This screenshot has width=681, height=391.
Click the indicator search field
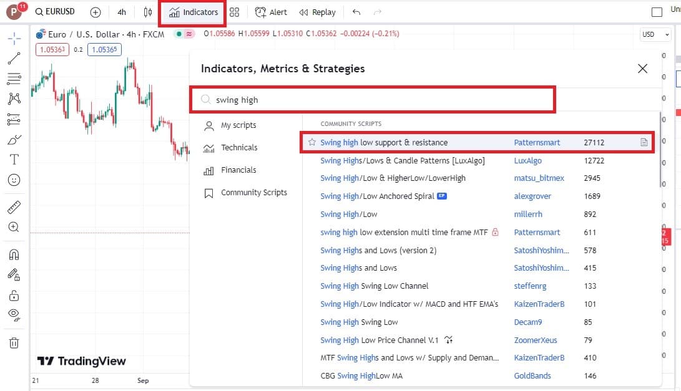pos(373,100)
